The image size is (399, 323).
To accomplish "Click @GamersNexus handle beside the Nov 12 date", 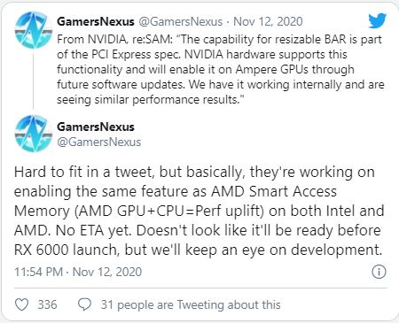I will pyautogui.click(x=180, y=21).
